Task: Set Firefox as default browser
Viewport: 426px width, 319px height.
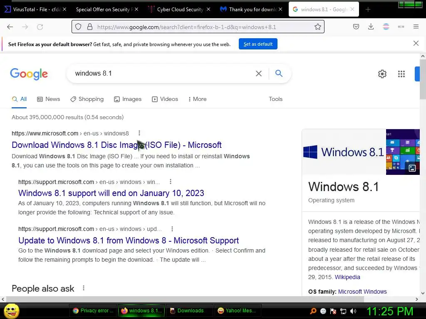Action: pos(258,44)
